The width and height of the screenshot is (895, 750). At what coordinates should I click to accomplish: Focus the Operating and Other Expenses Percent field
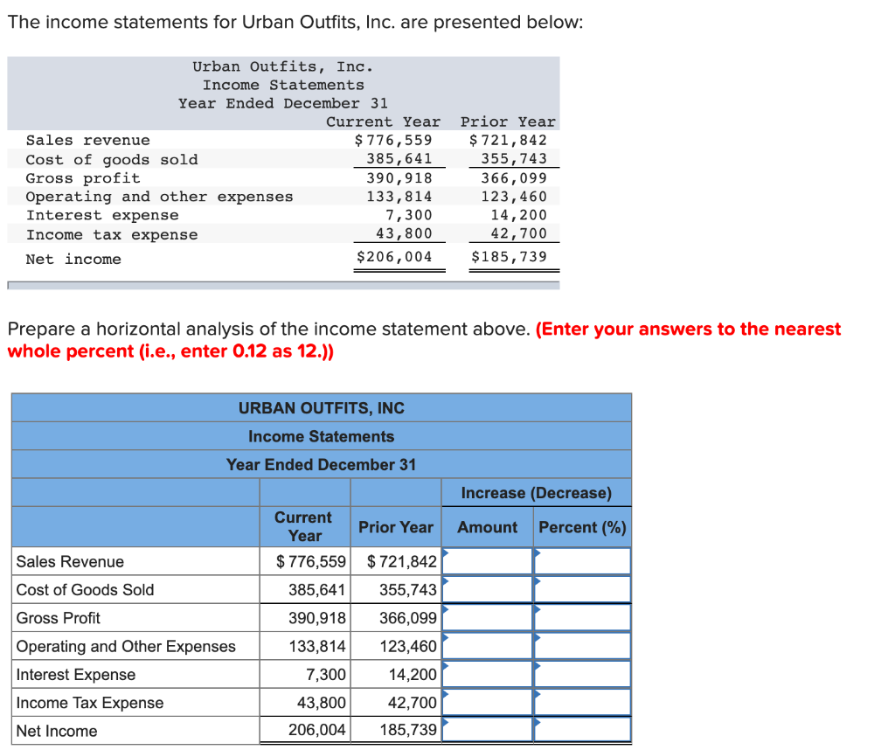click(x=582, y=646)
